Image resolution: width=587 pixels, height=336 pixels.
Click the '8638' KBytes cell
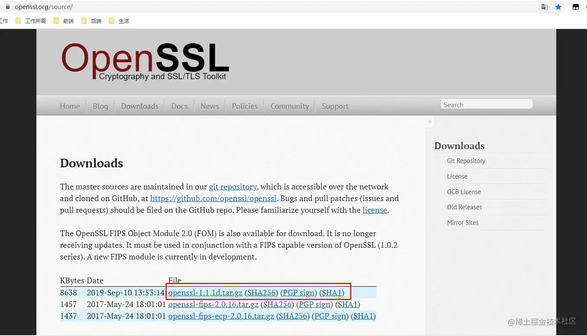coord(68,293)
